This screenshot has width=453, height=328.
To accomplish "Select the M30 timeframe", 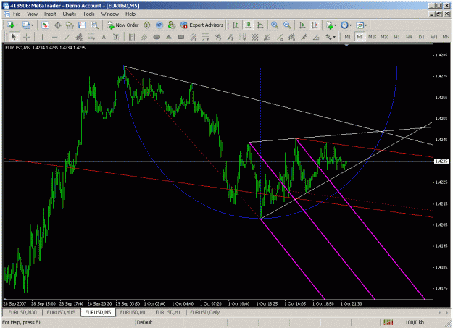I will (385, 37).
